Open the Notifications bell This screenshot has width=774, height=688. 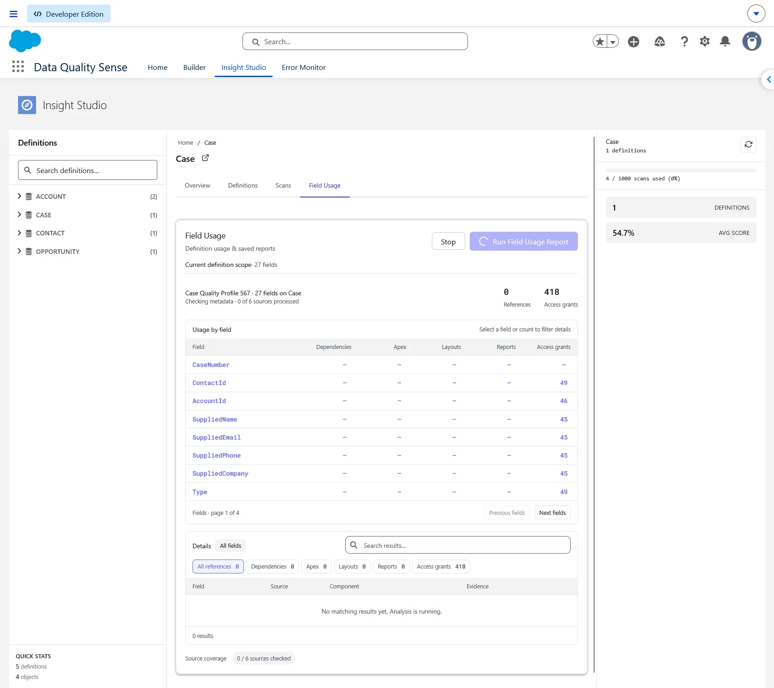coord(725,41)
